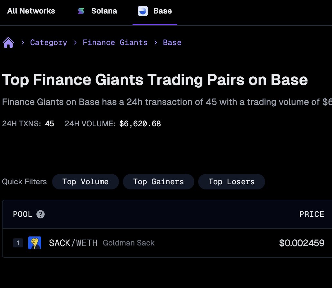Click the Goldman Sack pool name
This screenshot has width=332, height=288.
tap(128, 243)
